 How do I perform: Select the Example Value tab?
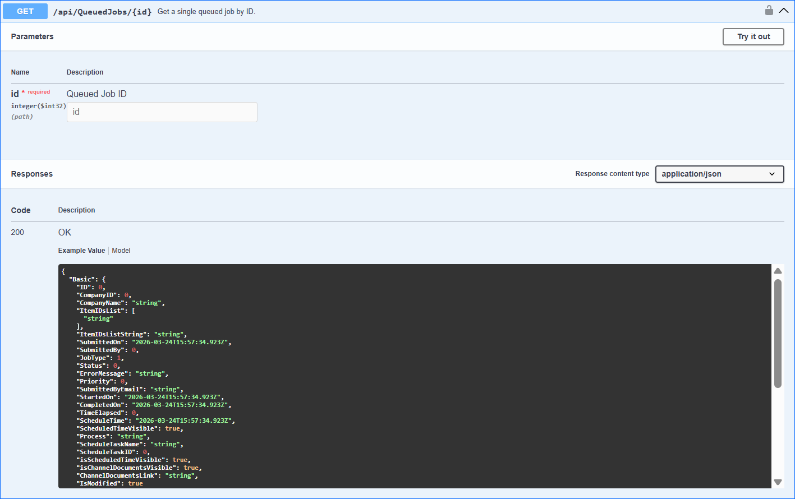81,251
